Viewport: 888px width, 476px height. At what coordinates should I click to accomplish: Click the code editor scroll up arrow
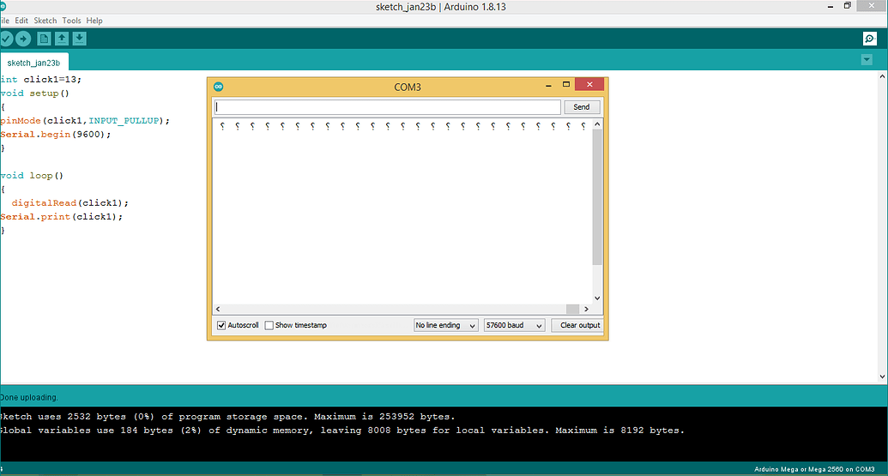pyautogui.click(x=882, y=75)
